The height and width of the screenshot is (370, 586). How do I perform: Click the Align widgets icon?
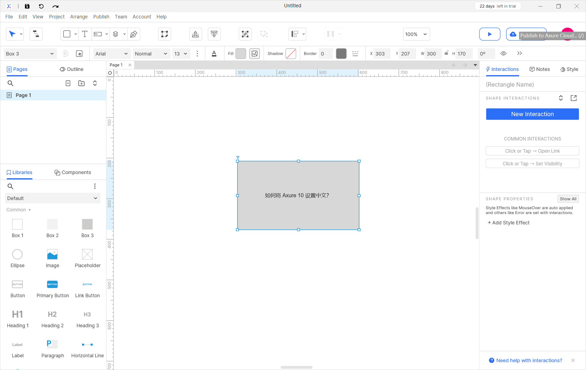point(295,34)
